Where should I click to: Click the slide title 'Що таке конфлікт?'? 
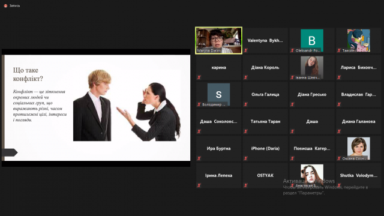tap(28, 74)
